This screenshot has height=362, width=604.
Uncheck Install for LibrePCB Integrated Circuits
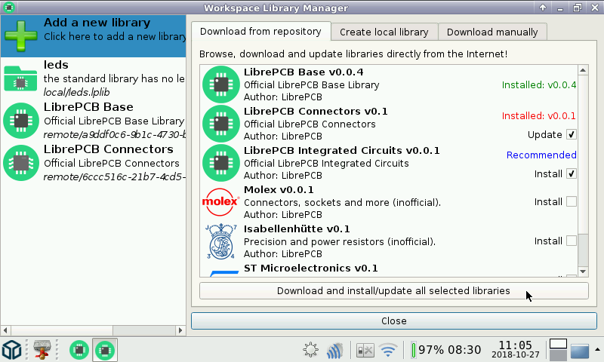[572, 174]
